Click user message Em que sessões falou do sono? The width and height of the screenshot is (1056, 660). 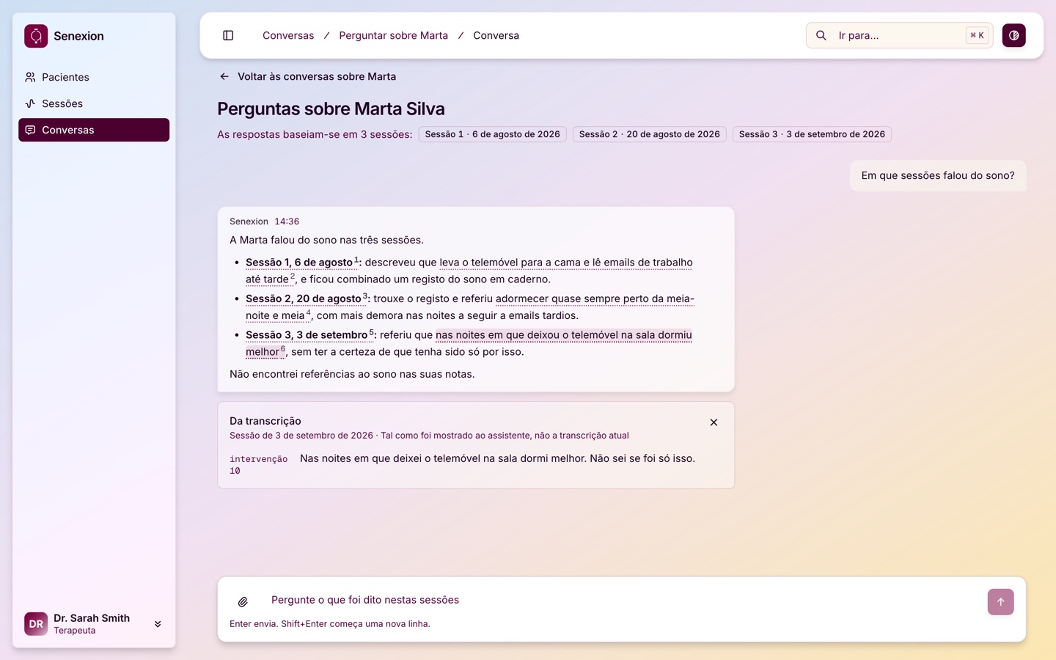tap(938, 176)
